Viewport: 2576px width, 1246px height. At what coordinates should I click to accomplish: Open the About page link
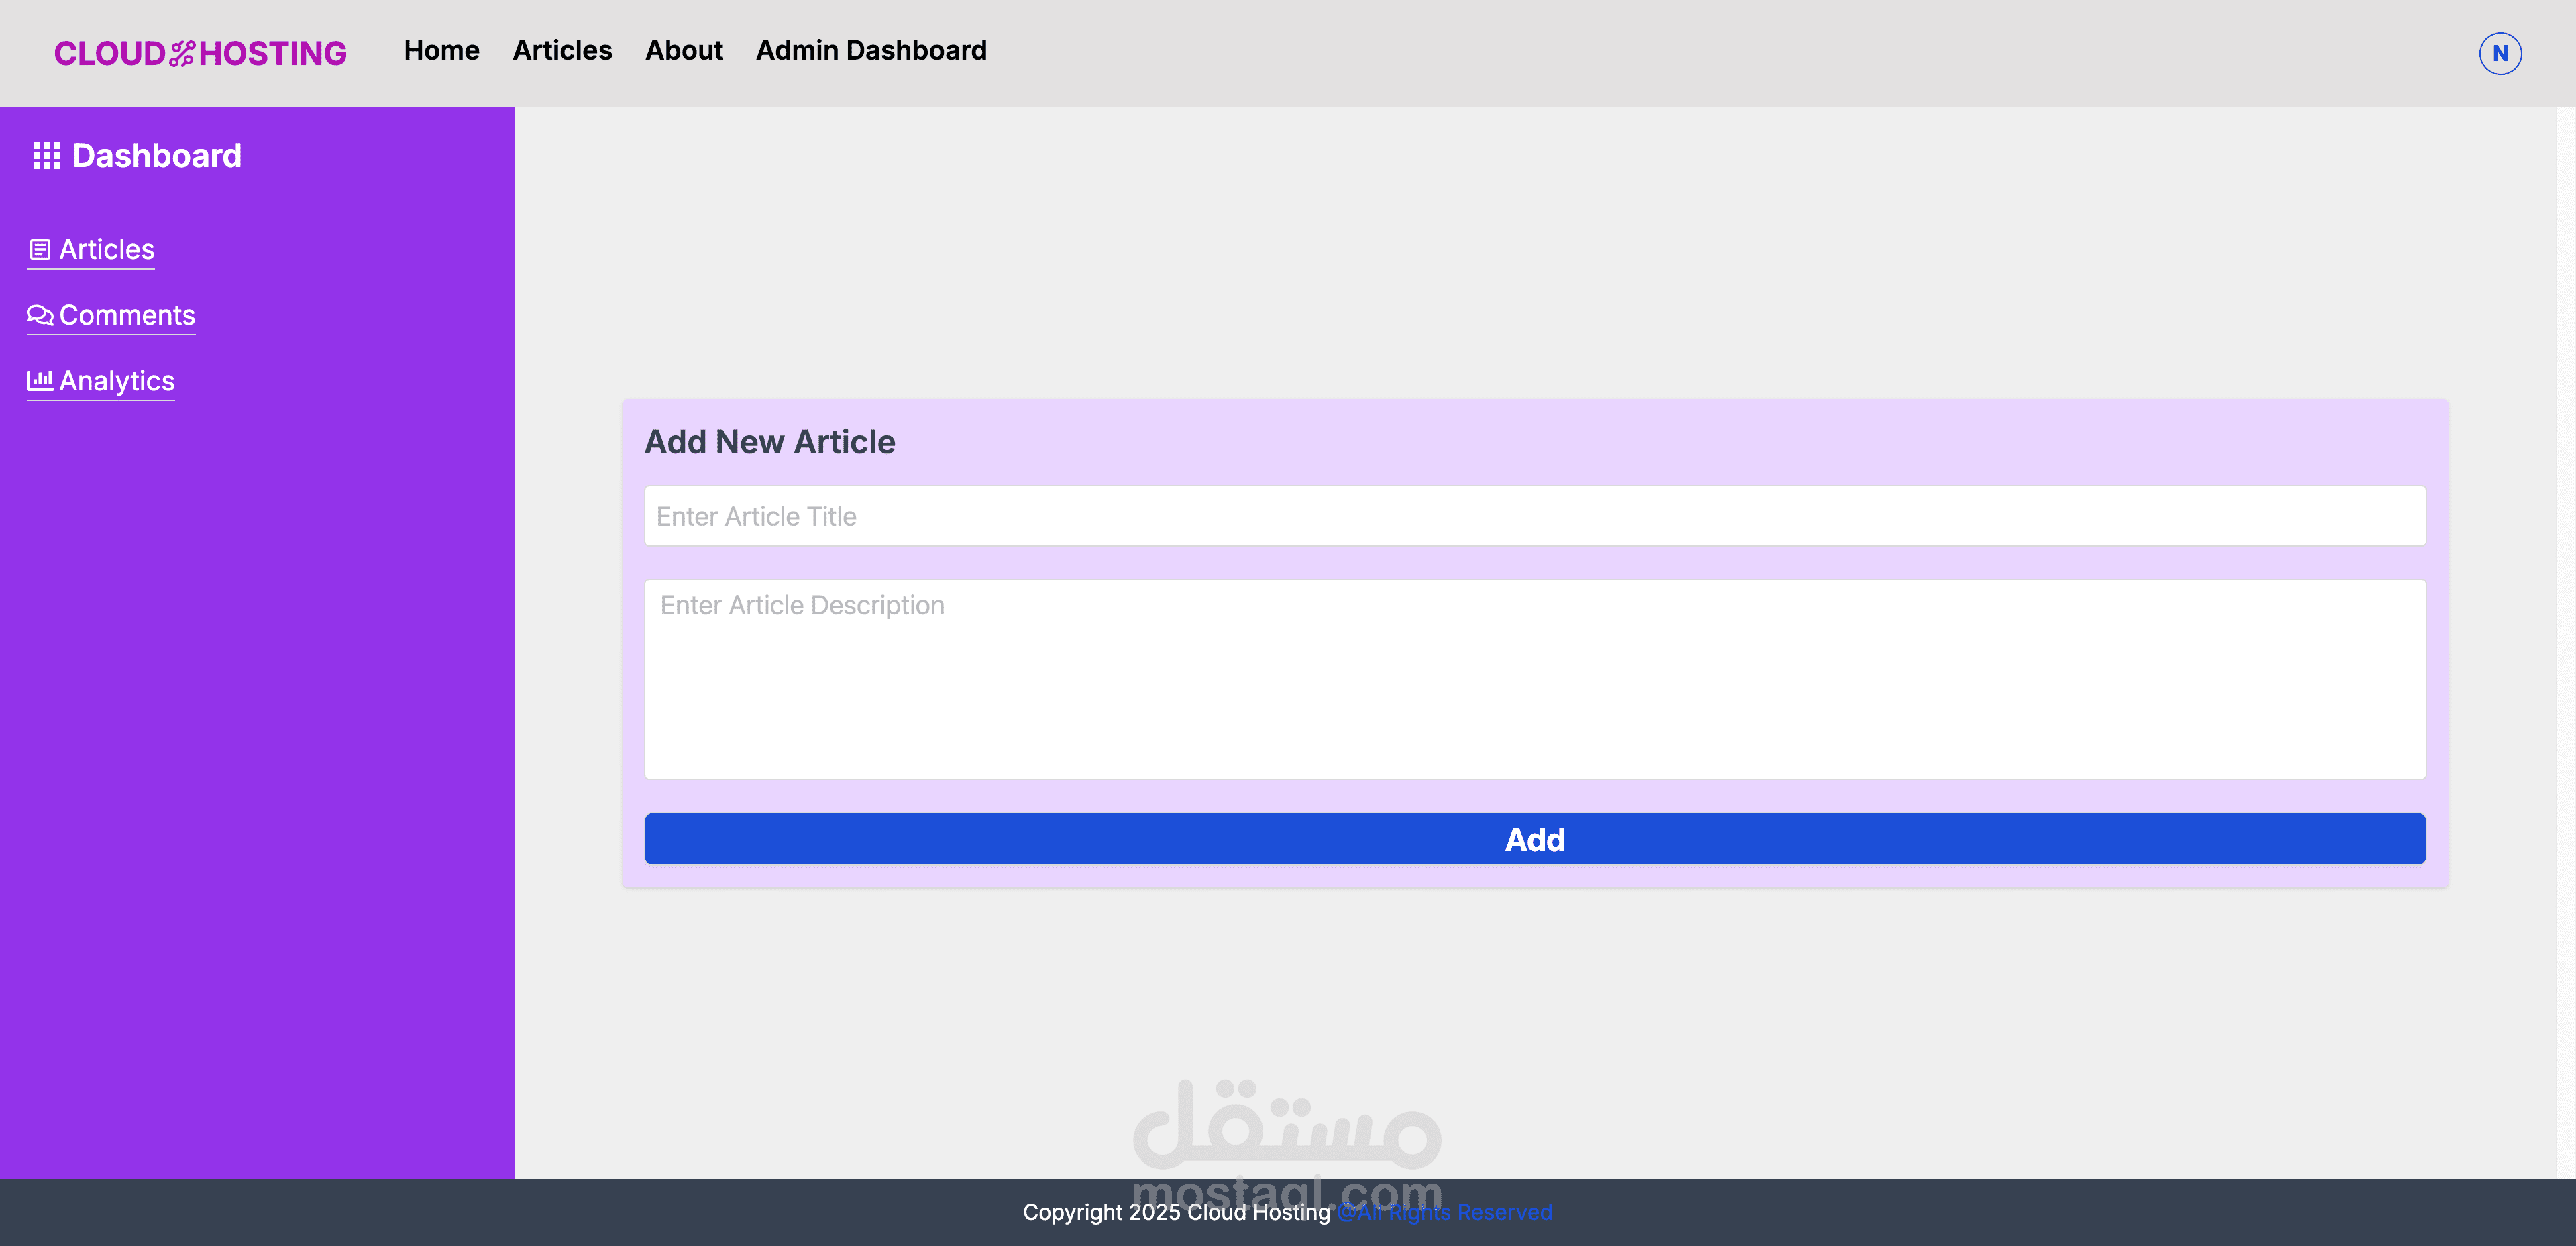click(x=683, y=50)
